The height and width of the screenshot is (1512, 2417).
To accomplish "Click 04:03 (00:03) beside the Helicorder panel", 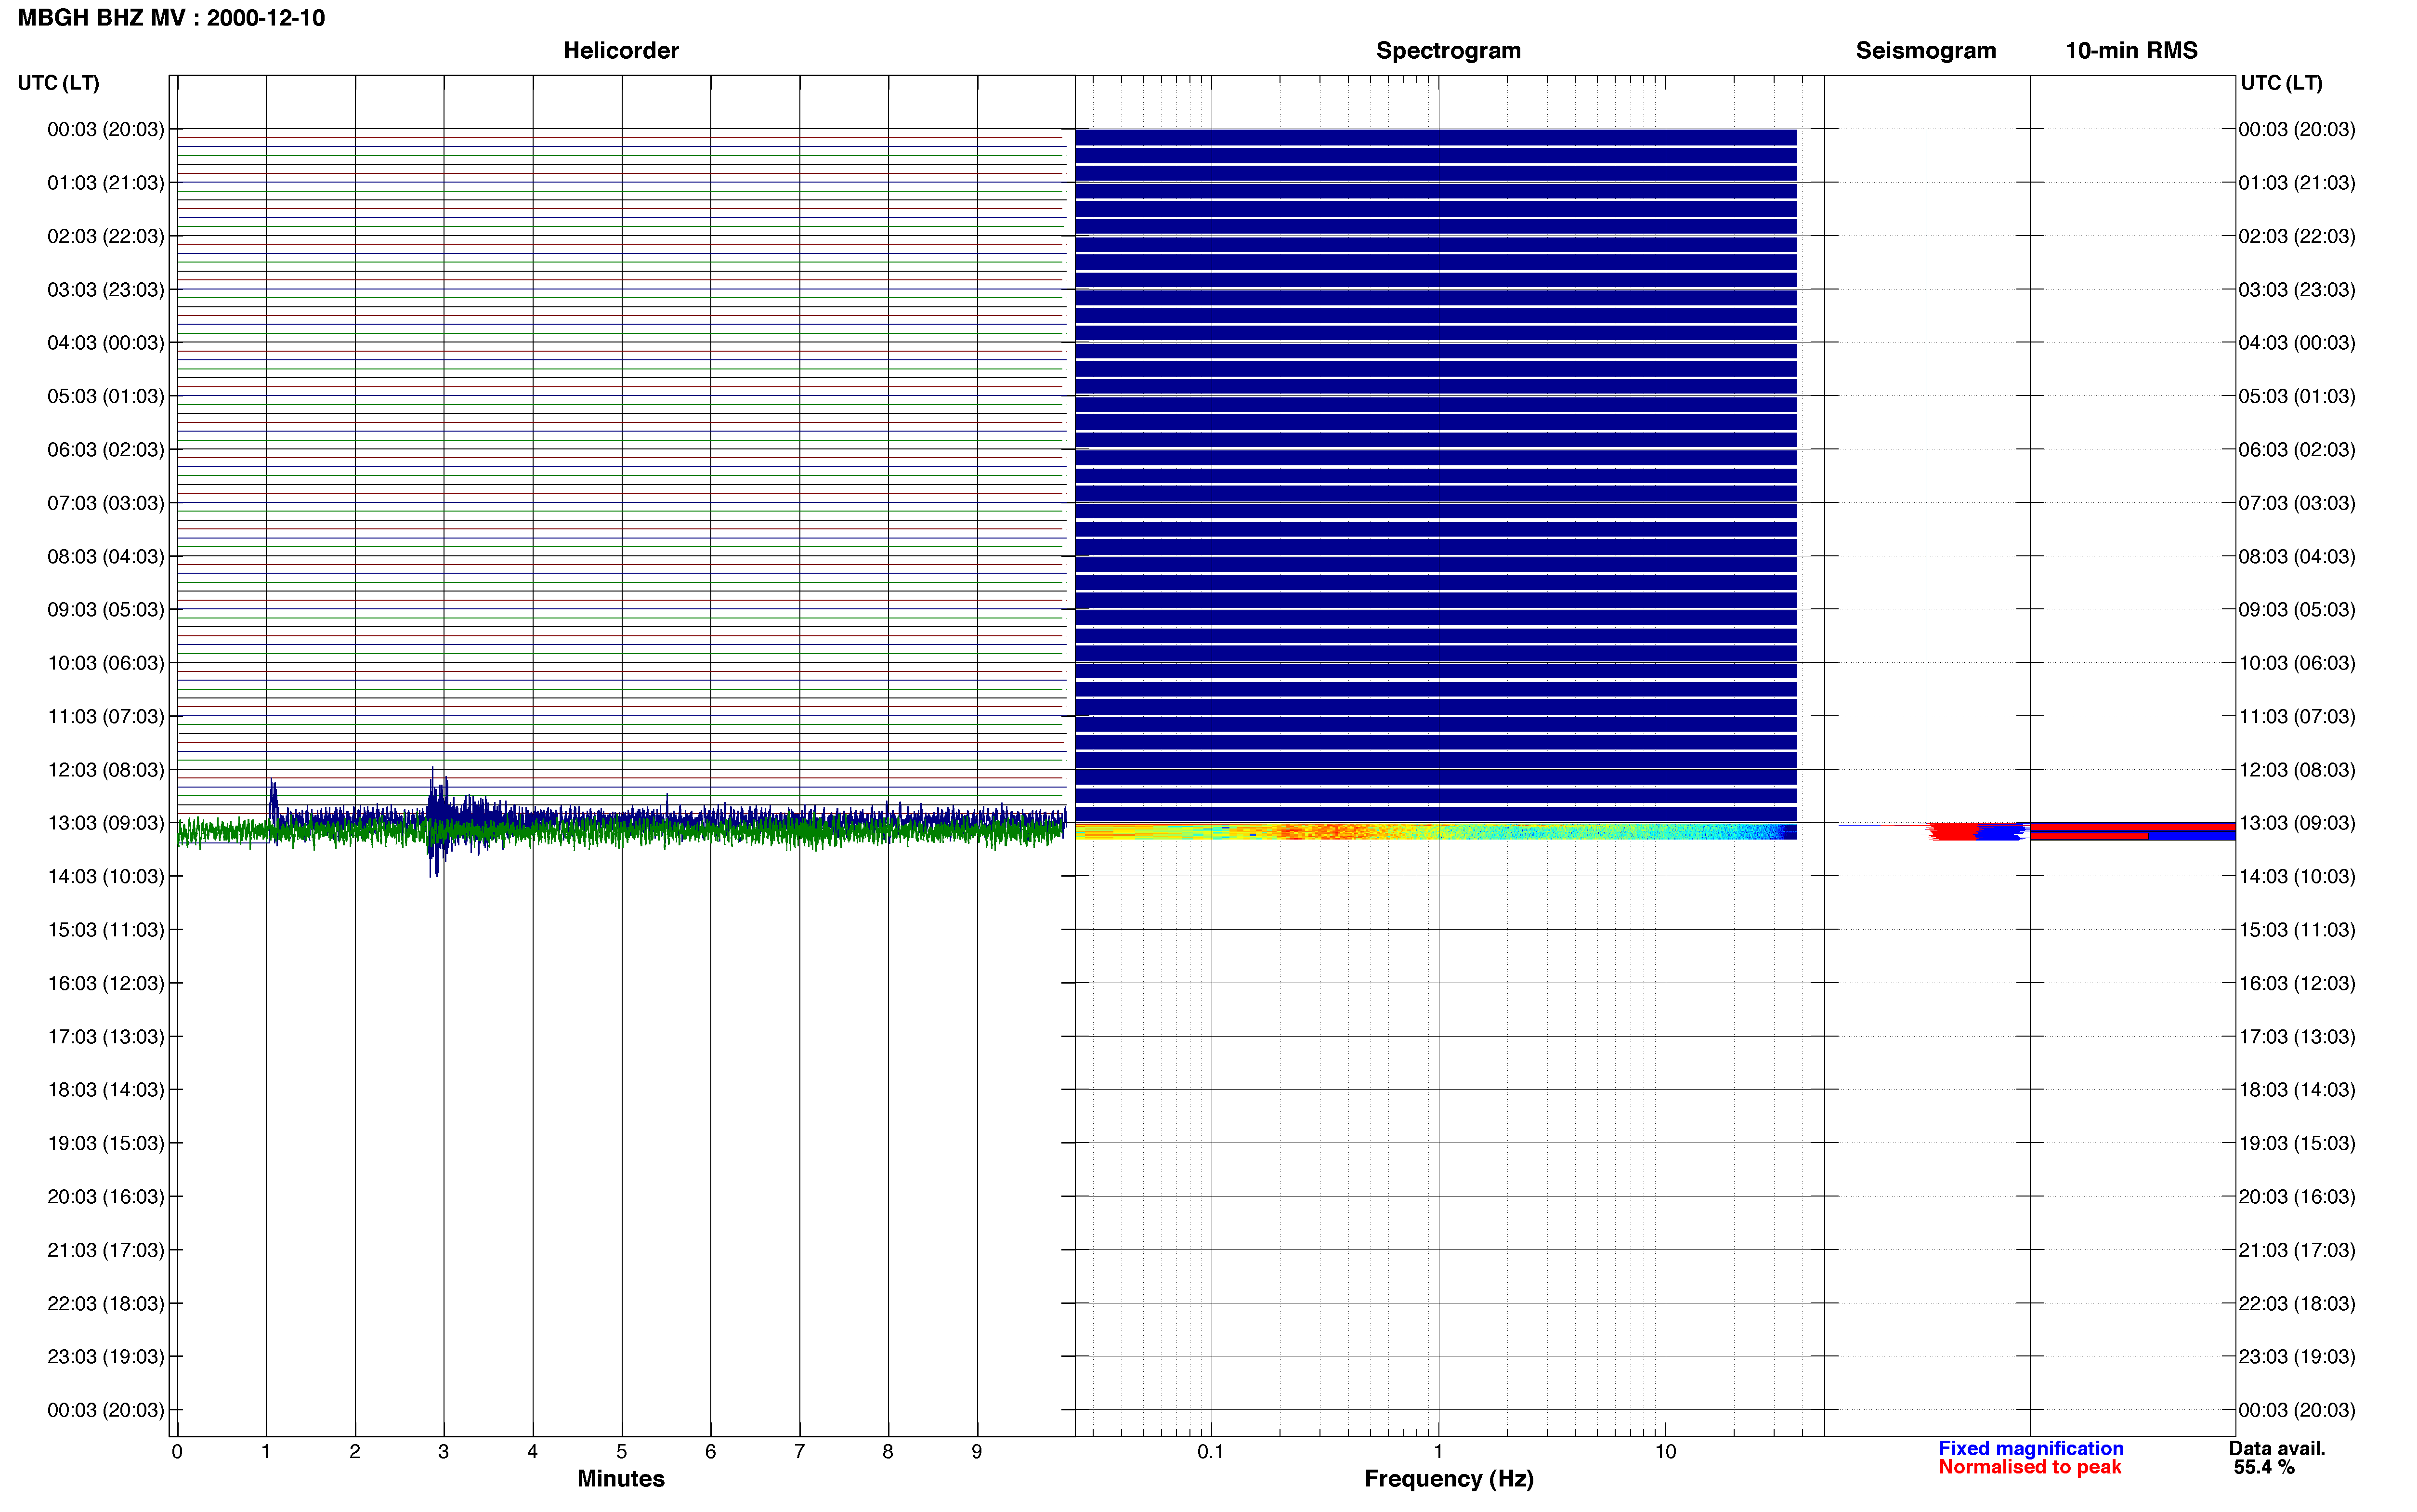I will [x=105, y=343].
